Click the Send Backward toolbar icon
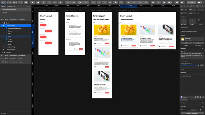This screenshot has height=115, width=205. tap(74, 2)
